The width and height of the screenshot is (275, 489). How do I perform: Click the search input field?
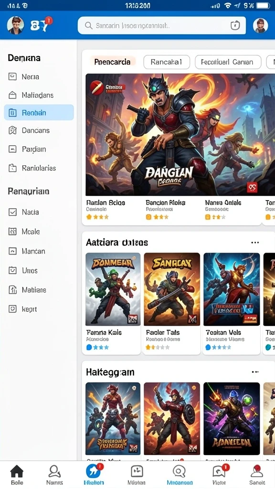[162, 26]
